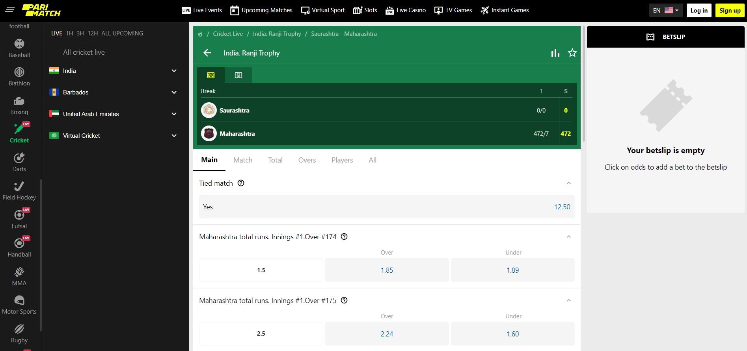Select Rugby in the sports sidebar
The image size is (747, 351).
19,334
